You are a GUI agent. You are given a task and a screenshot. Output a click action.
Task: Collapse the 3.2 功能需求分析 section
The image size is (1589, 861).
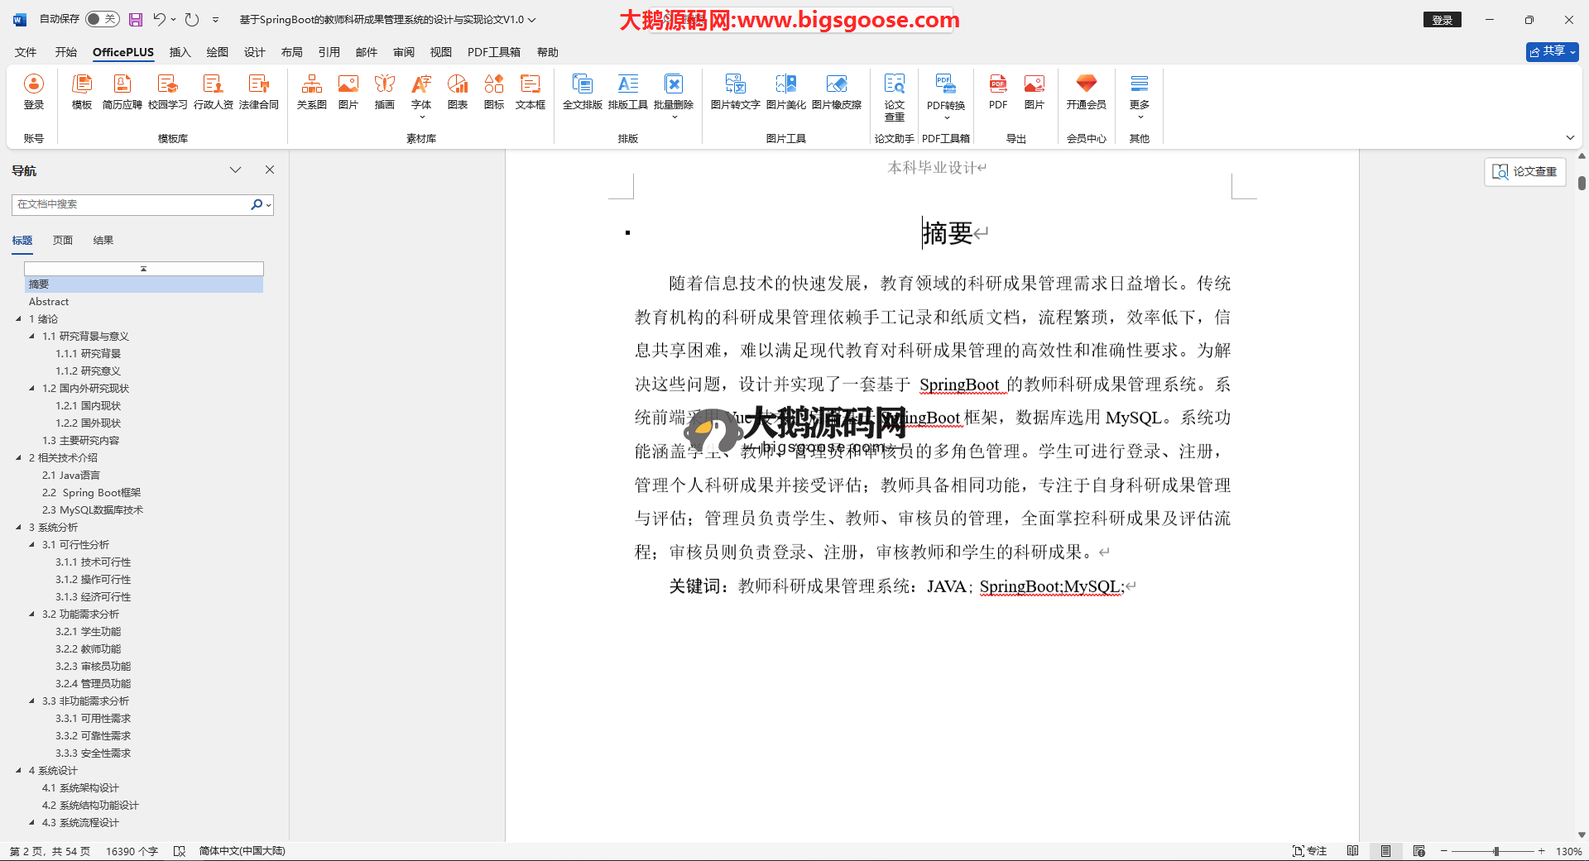tap(32, 615)
